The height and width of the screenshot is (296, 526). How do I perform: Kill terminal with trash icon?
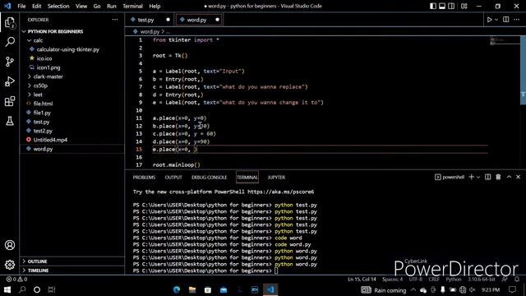tap(498, 177)
